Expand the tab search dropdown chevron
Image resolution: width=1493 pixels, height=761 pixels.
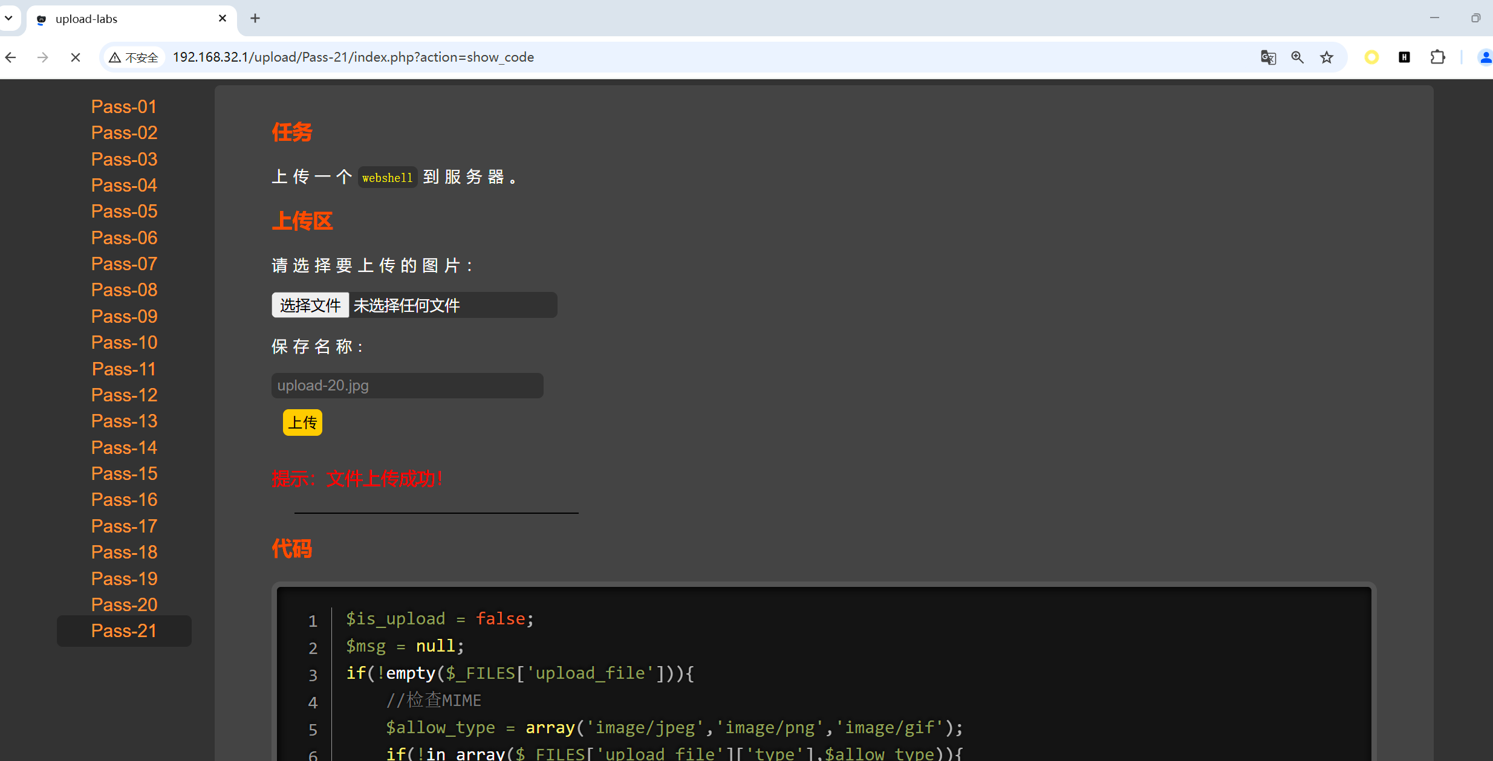(8, 18)
